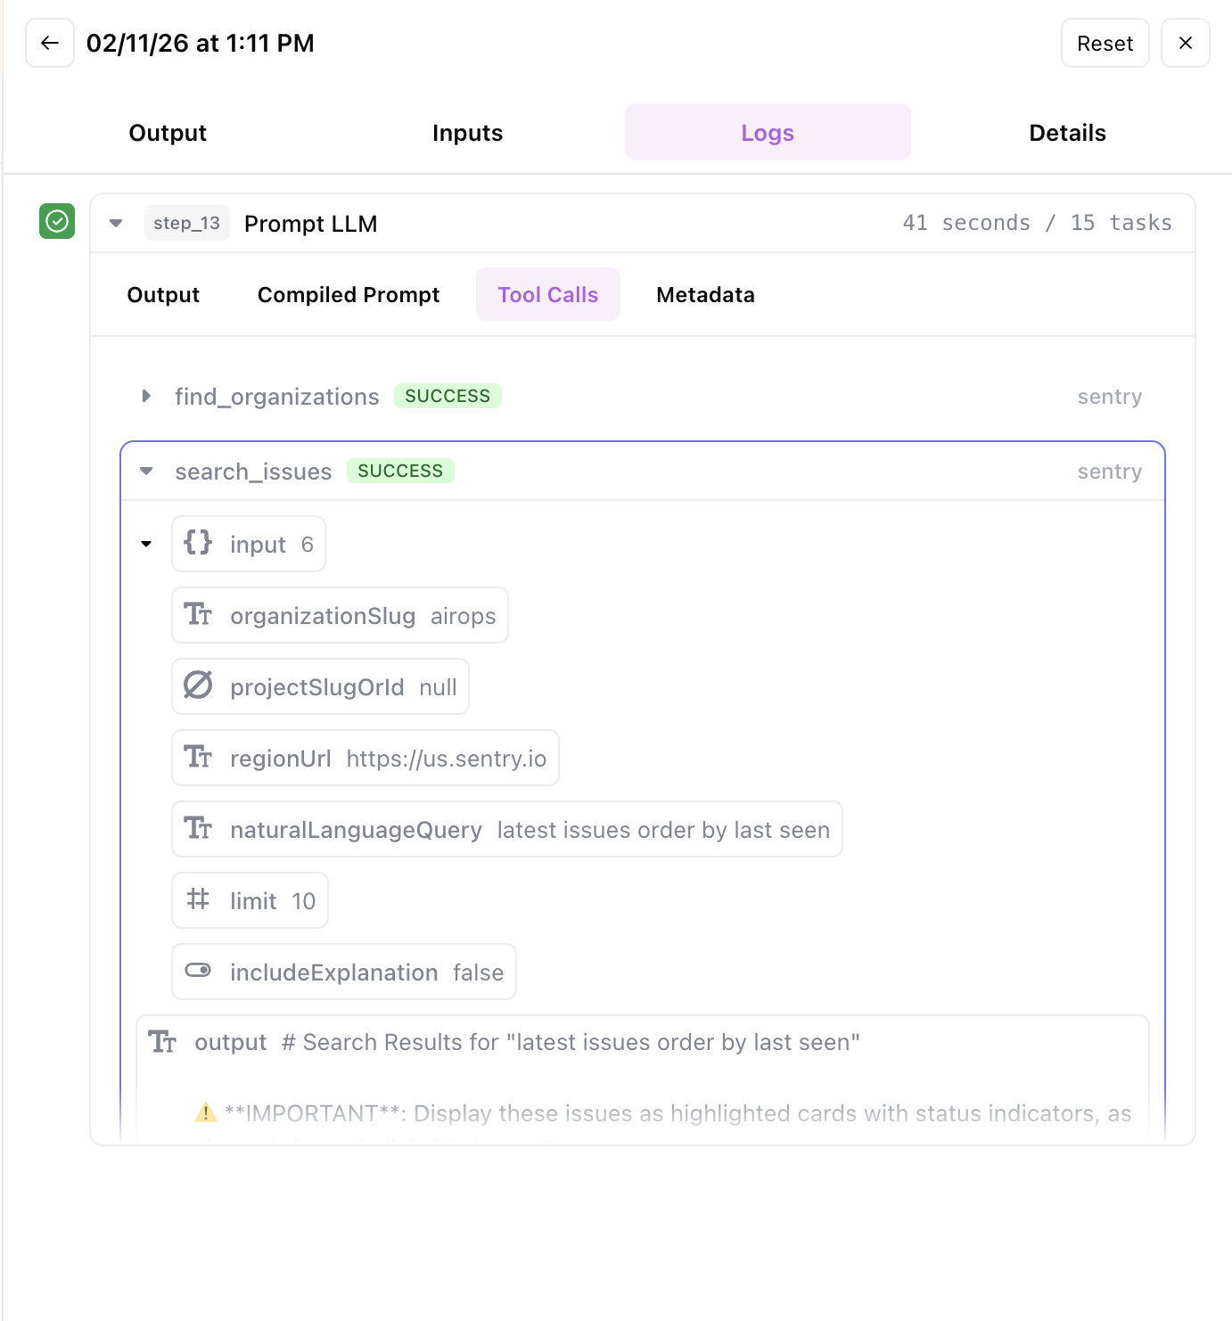Click the boolean toggle icon beside includeExplanation
This screenshot has width=1232, height=1321.
coord(198,971)
